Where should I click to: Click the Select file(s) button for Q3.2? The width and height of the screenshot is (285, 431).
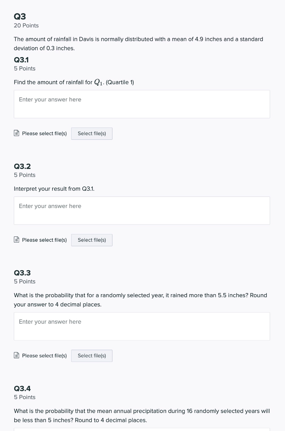pyautogui.click(x=92, y=240)
